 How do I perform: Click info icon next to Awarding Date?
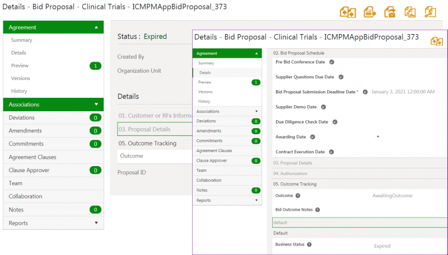[312, 136]
